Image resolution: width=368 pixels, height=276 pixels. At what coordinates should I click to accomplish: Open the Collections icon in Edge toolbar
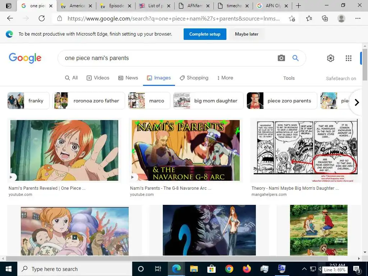pyautogui.click(x=325, y=18)
